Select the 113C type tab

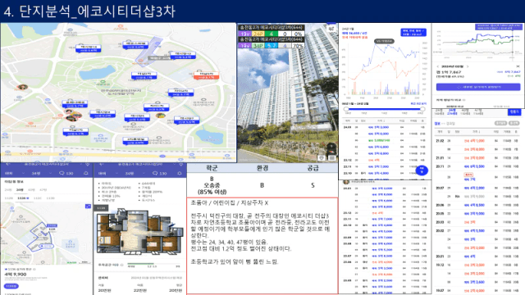pos(38,198)
